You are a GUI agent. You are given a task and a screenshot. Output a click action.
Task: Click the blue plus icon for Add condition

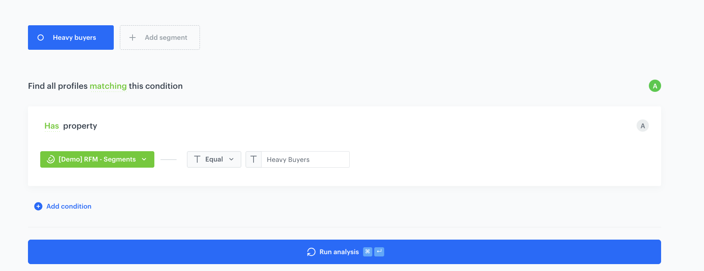38,206
